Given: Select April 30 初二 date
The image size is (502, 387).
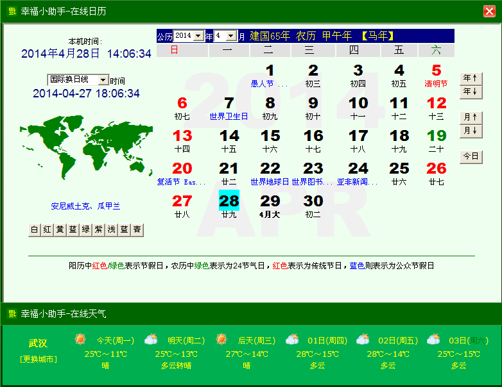Looking at the screenshot, I should coord(313,207).
